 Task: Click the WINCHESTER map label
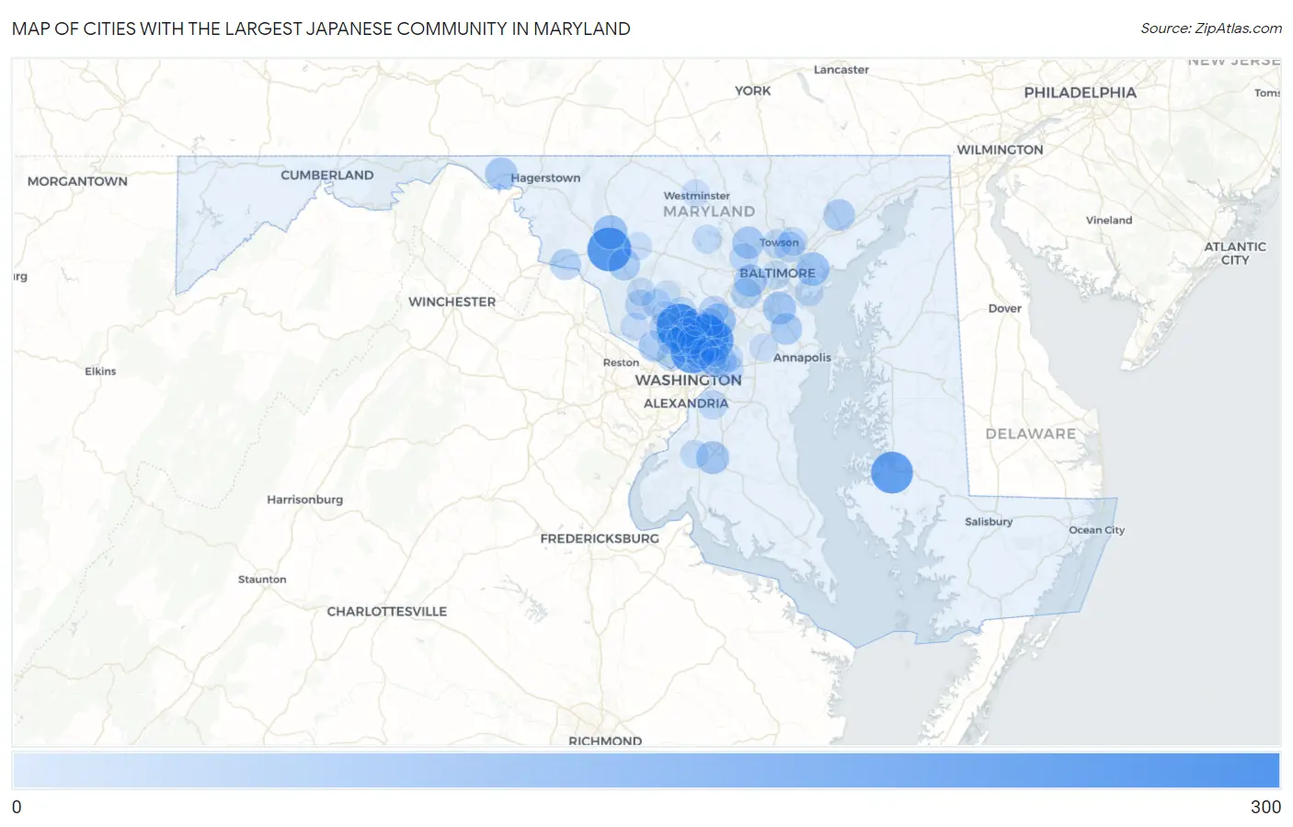[452, 302]
